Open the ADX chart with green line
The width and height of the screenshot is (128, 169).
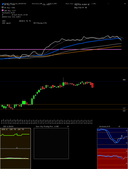pyautogui.click(x=15, y=138)
